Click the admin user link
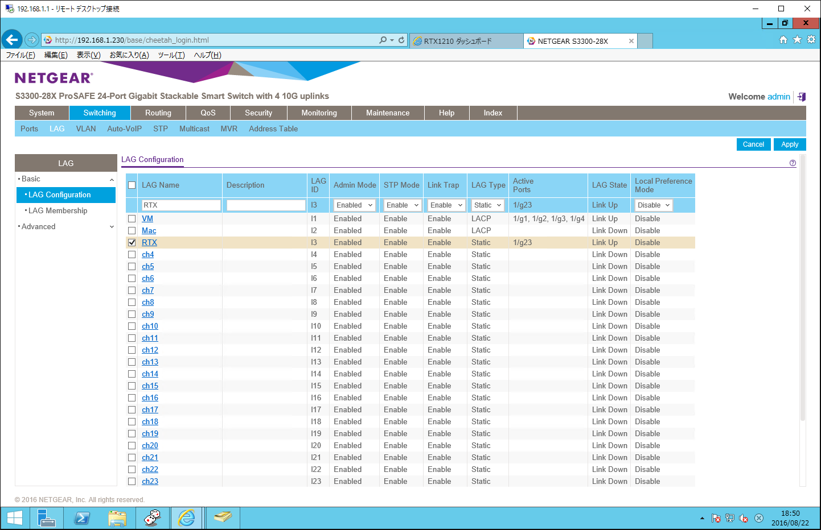The image size is (821, 530). click(779, 97)
